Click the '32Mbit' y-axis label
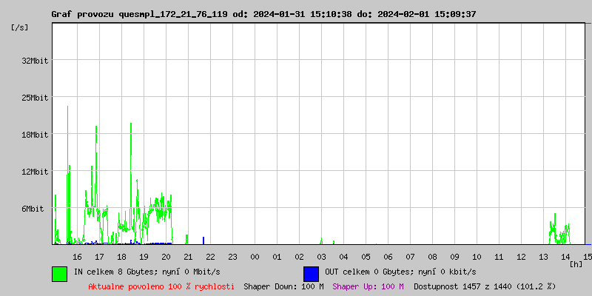Screen dimensions: 592x296 click(x=35, y=61)
